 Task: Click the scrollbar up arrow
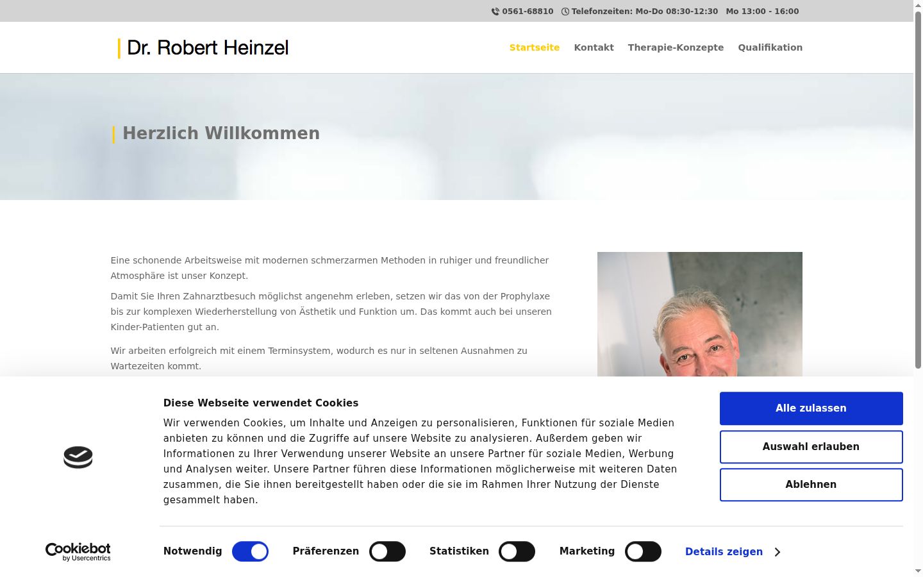pyautogui.click(x=918, y=4)
